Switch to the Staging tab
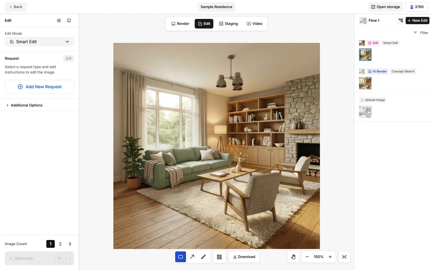This screenshot has height=270, width=433. (228, 24)
